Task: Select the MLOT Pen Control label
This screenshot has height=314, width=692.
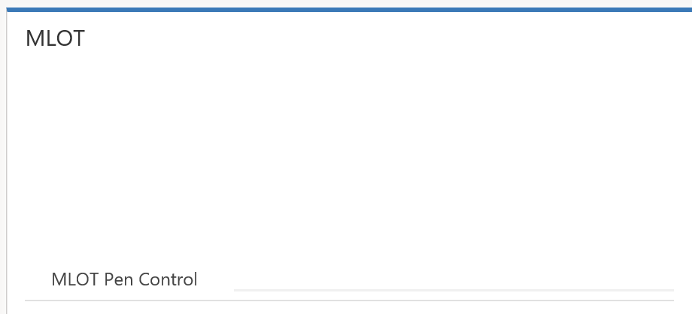Action: [124, 280]
